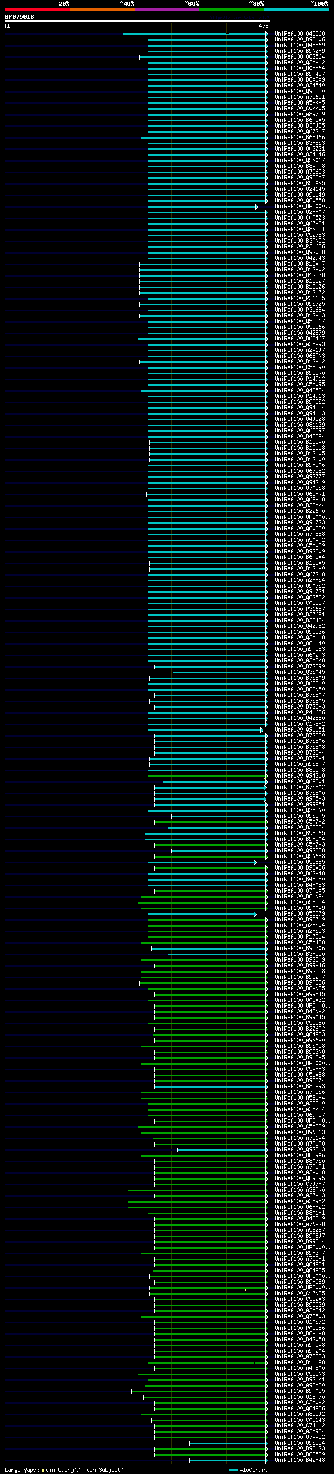Open hit UniRef100_B8QN50
The width and height of the screenshot is (334, 1474).
coord(299,690)
